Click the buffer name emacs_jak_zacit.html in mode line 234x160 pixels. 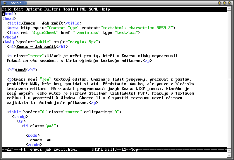54,149
